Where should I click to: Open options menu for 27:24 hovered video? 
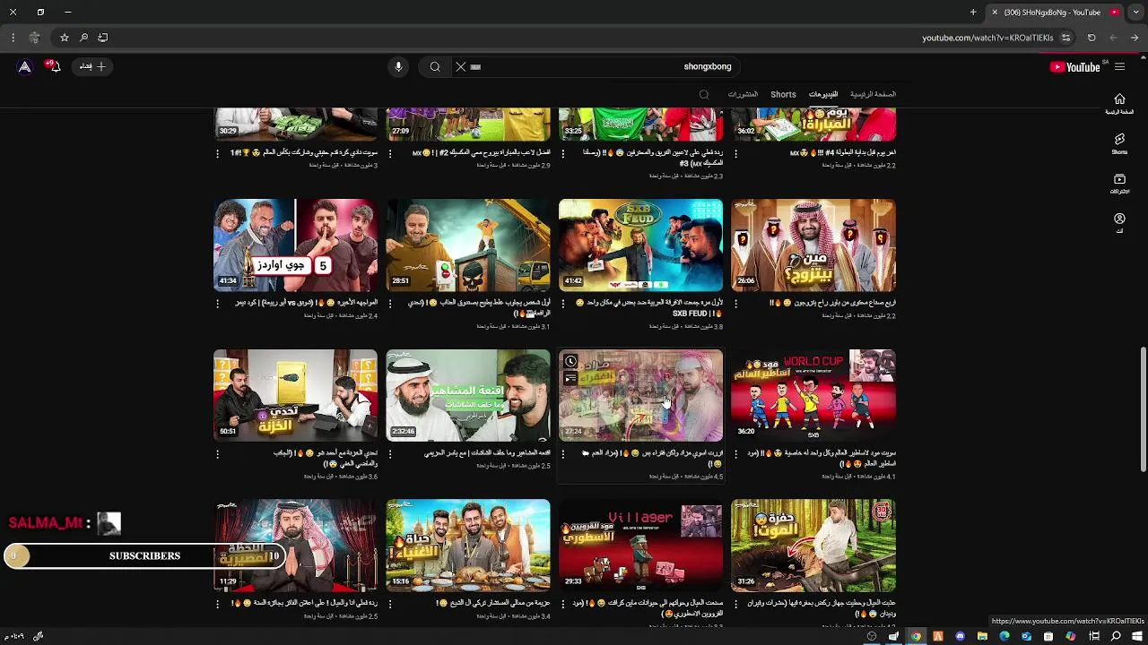pos(562,454)
